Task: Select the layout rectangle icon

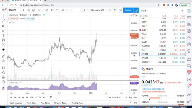Action: [x=83, y=10]
